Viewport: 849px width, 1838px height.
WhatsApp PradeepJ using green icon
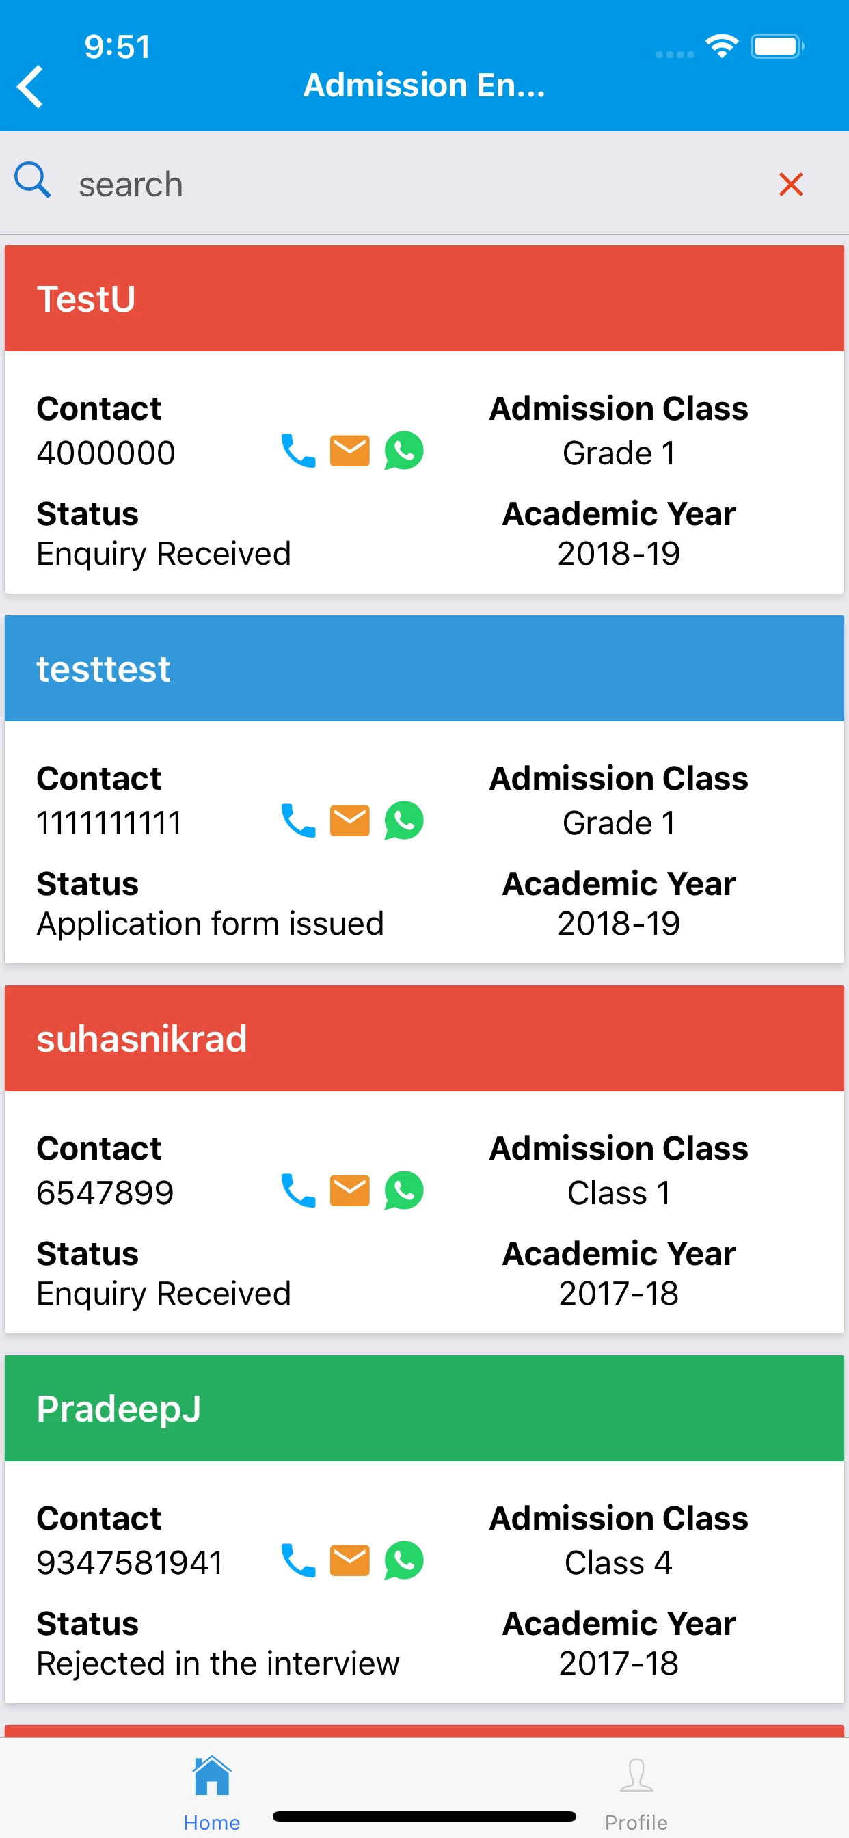[404, 1560]
